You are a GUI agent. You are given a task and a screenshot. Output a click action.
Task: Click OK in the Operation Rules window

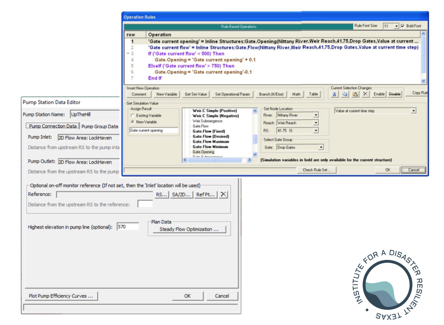(x=387, y=170)
